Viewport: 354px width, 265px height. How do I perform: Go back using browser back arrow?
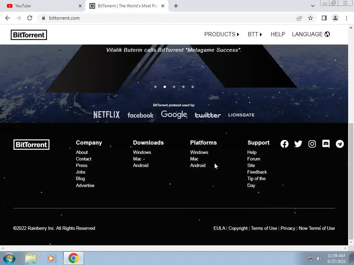pos(8,18)
